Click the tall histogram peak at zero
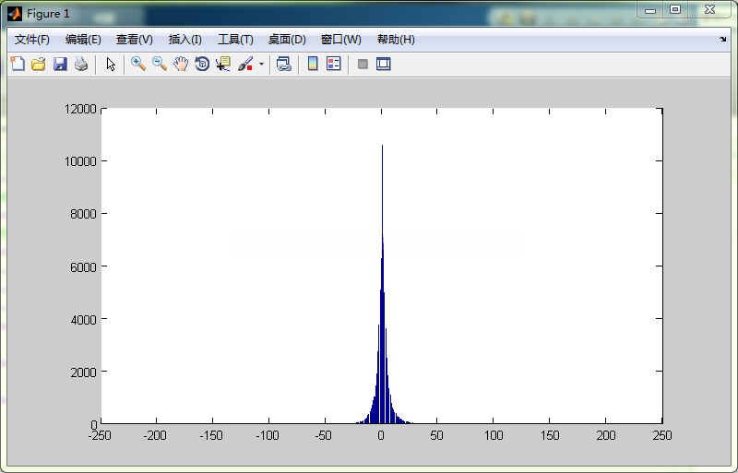This screenshot has width=738, height=473. [382, 282]
